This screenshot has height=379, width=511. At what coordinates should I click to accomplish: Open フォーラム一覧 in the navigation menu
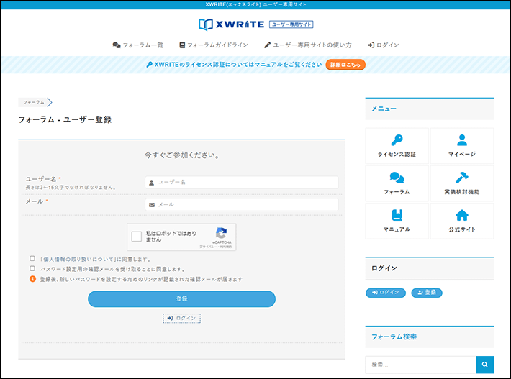(138, 45)
